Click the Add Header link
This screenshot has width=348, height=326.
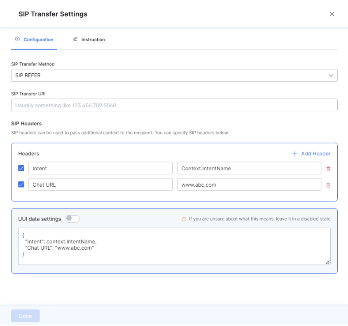point(311,154)
